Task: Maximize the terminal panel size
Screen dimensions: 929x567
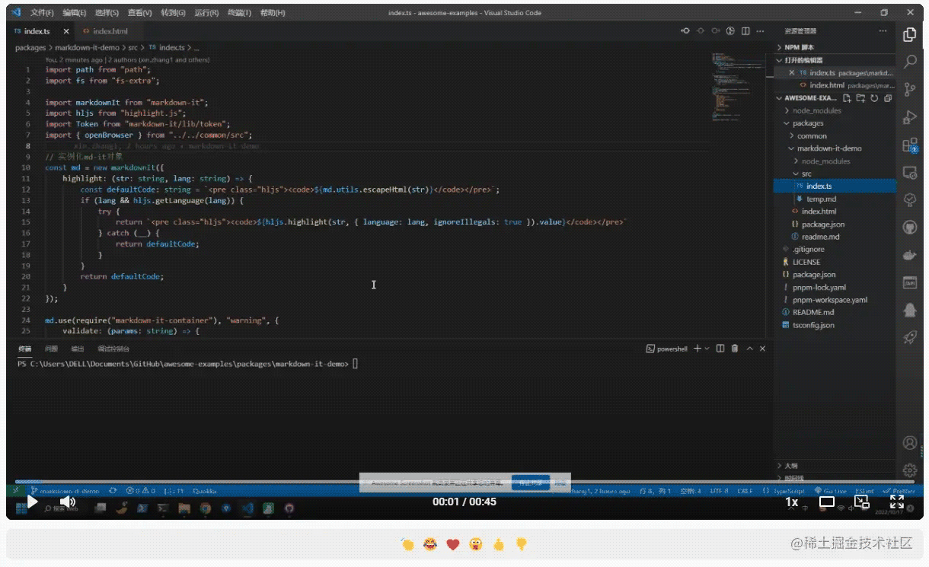Action: click(x=749, y=349)
